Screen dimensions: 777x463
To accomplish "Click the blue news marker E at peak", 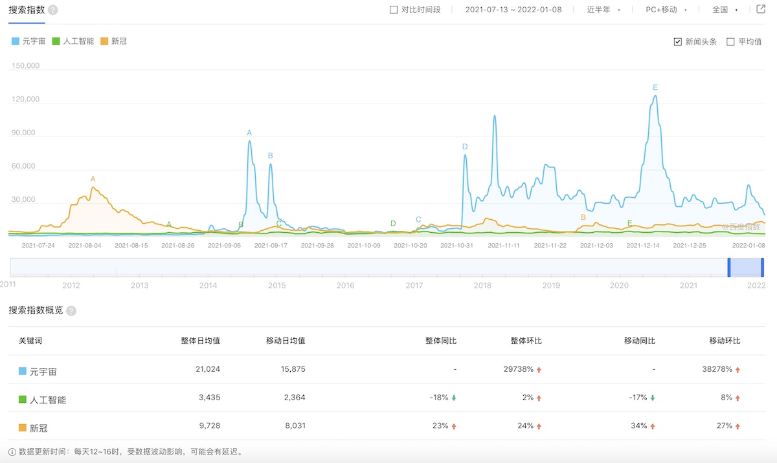I will tap(655, 87).
